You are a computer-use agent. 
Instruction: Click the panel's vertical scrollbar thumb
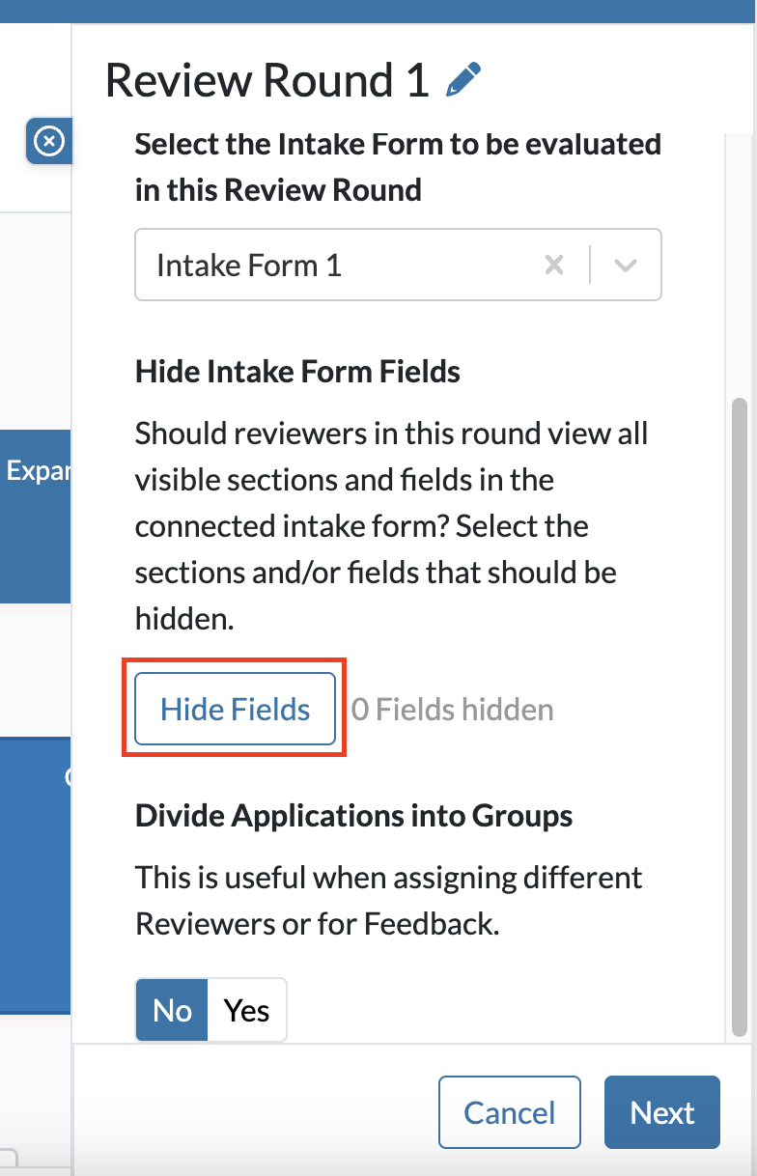click(x=740, y=714)
